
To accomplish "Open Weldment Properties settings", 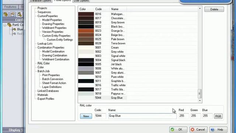I will point(54,28).
